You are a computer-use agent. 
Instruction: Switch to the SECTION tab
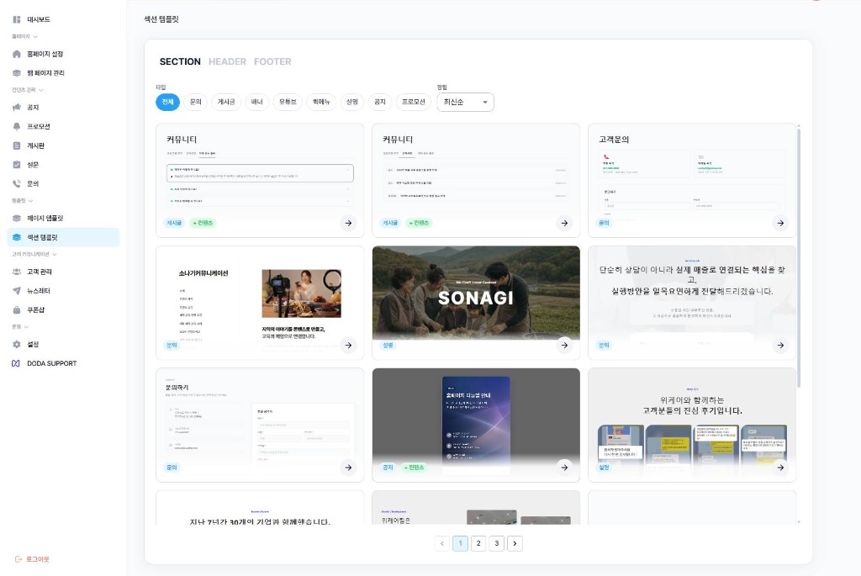tap(180, 61)
